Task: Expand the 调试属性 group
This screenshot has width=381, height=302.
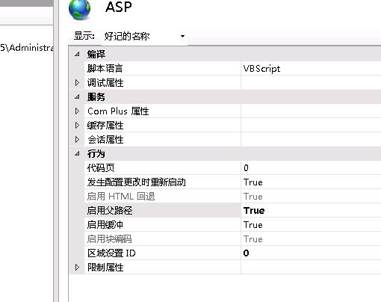Action: [x=77, y=82]
